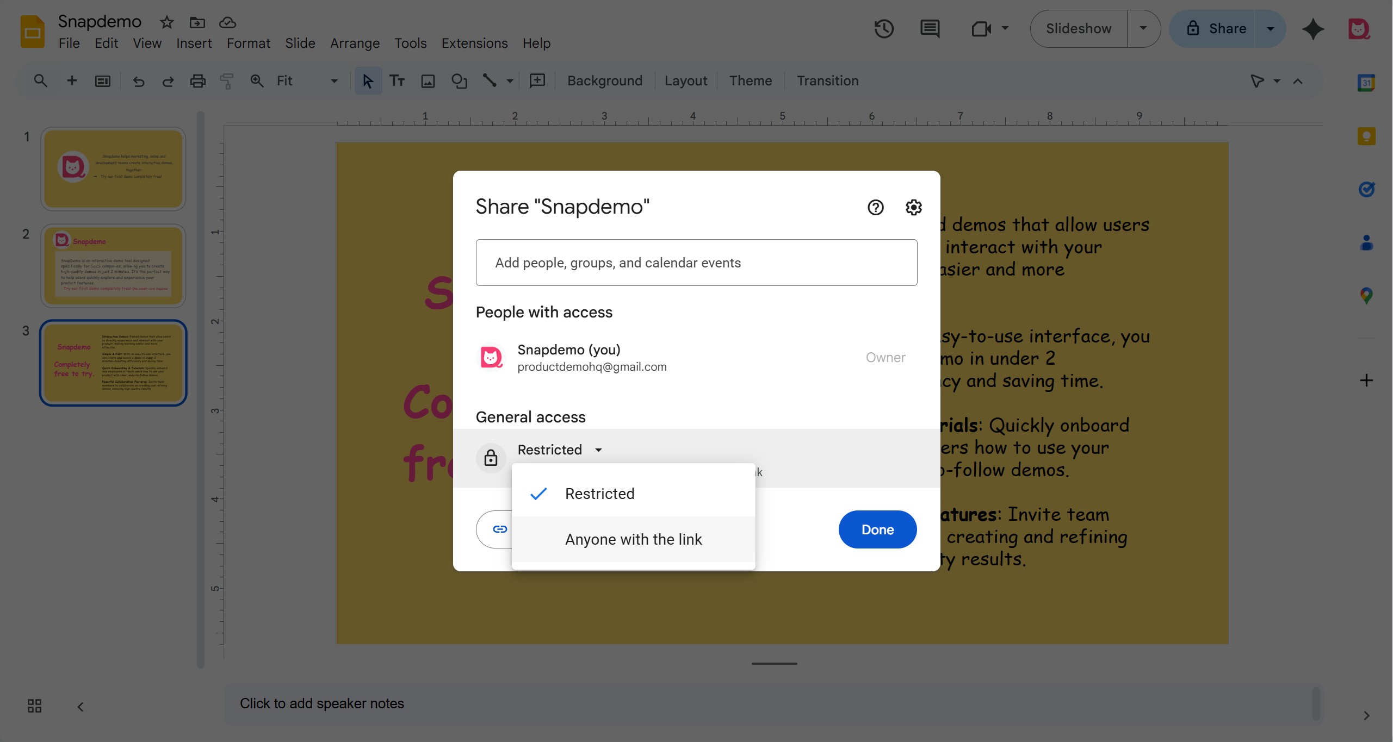Open the Theme toolbar button
Image resolution: width=1393 pixels, height=742 pixels.
click(750, 81)
